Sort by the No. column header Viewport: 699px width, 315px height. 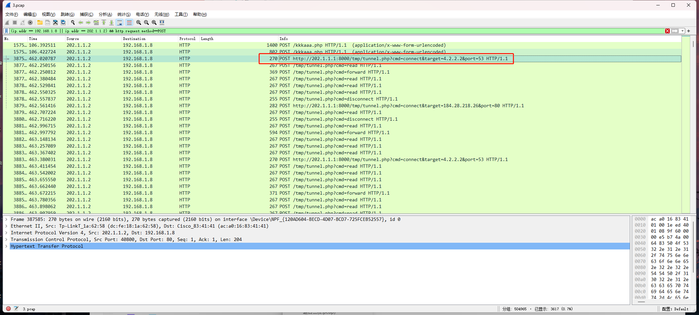coord(15,39)
